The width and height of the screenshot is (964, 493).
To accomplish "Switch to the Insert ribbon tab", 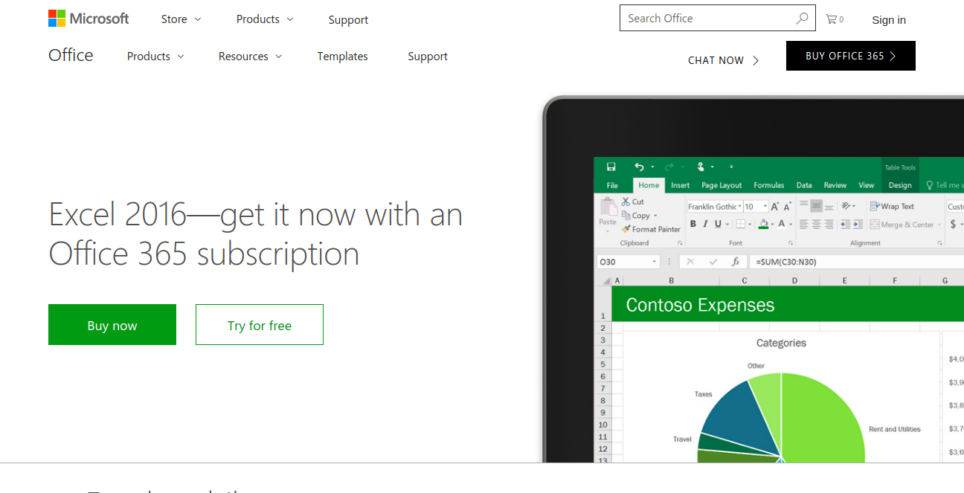I will [681, 185].
